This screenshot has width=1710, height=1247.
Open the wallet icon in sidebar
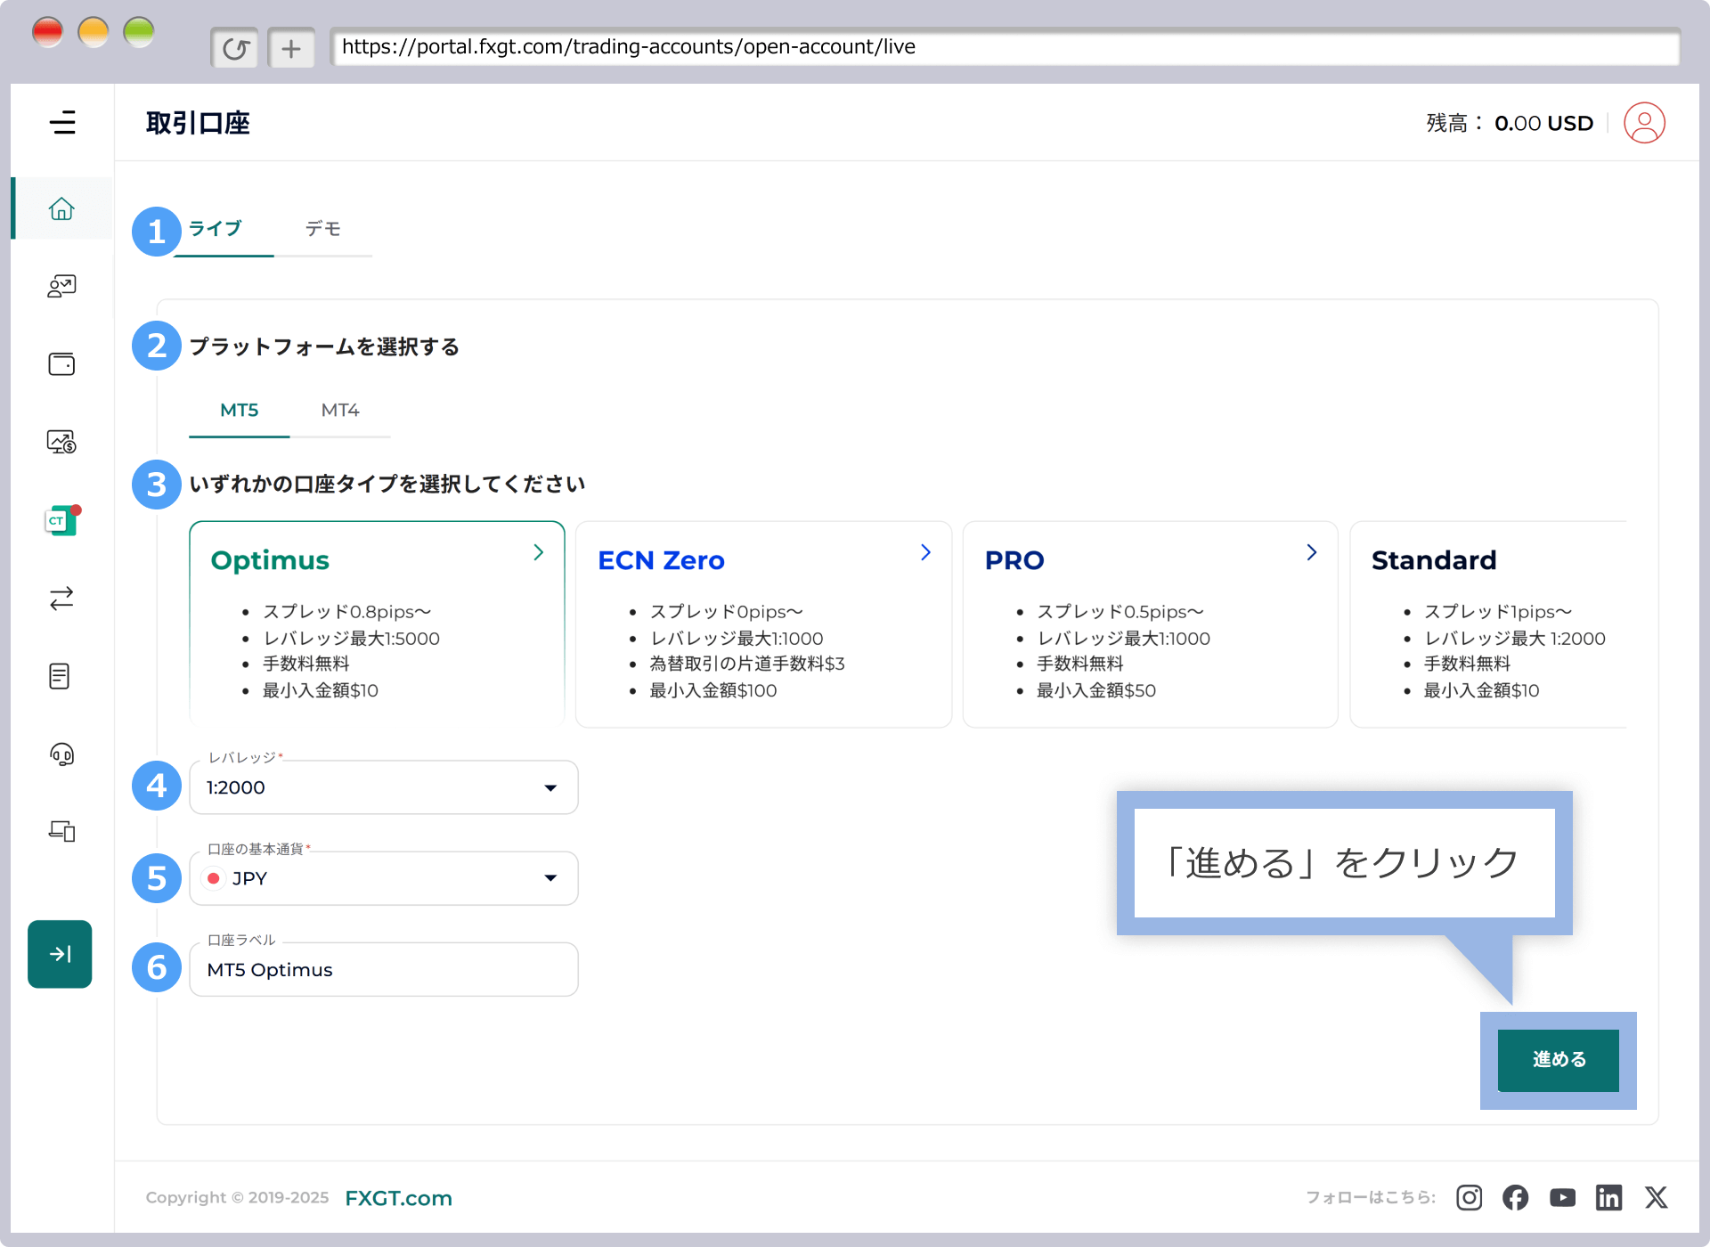[x=61, y=364]
